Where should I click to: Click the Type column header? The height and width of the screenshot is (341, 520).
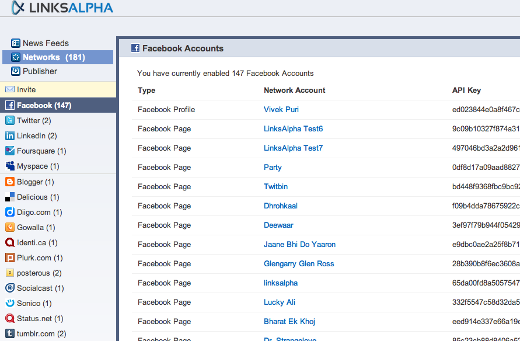point(146,91)
